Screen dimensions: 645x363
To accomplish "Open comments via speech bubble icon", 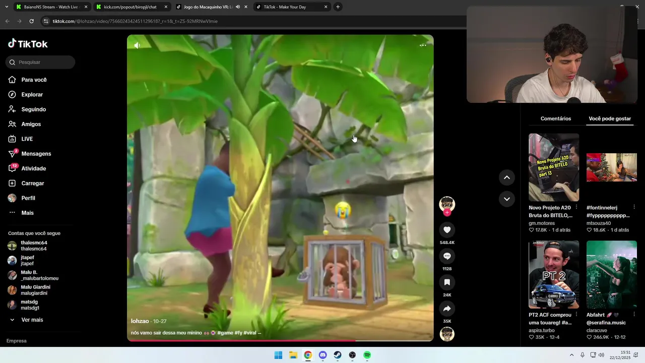I will point(447,256).
